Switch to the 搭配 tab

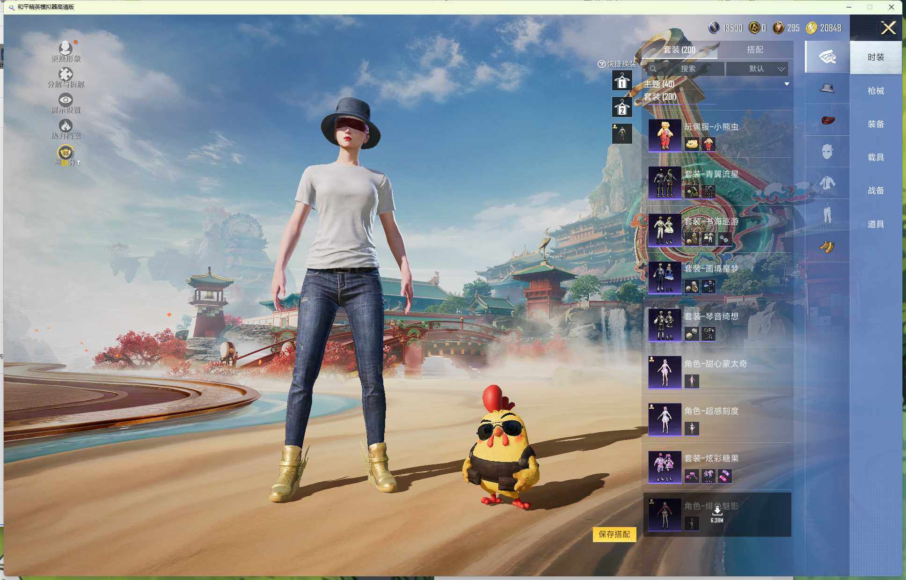coord(754,50)
